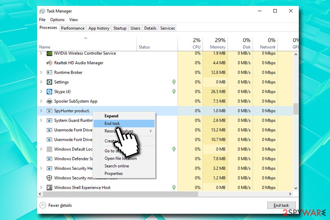The height and width of the screenshot is (220, 330).
Task: Click the SpyHunter product process icon
Action: (x=49, y=111)
